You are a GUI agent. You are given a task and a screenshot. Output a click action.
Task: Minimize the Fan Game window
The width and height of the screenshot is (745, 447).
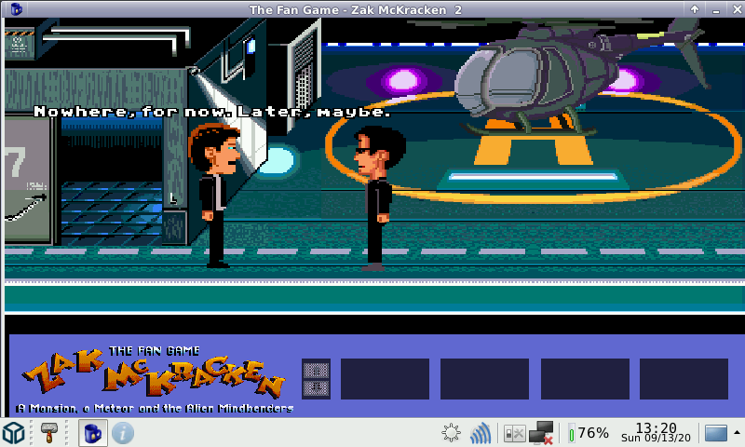pyautogui.click(x=716, y=10)
